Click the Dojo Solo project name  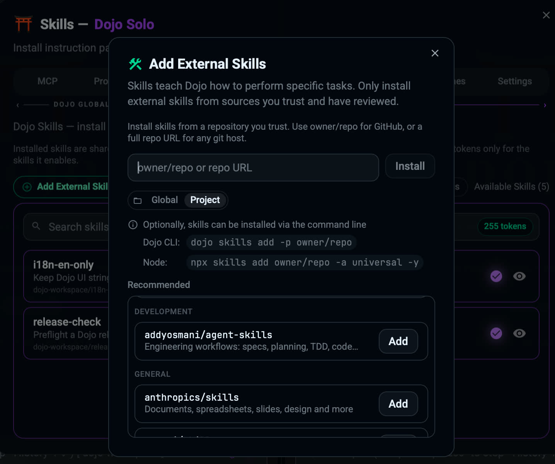pos(124,24)
